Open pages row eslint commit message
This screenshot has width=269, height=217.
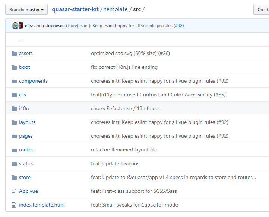point(159,136)
